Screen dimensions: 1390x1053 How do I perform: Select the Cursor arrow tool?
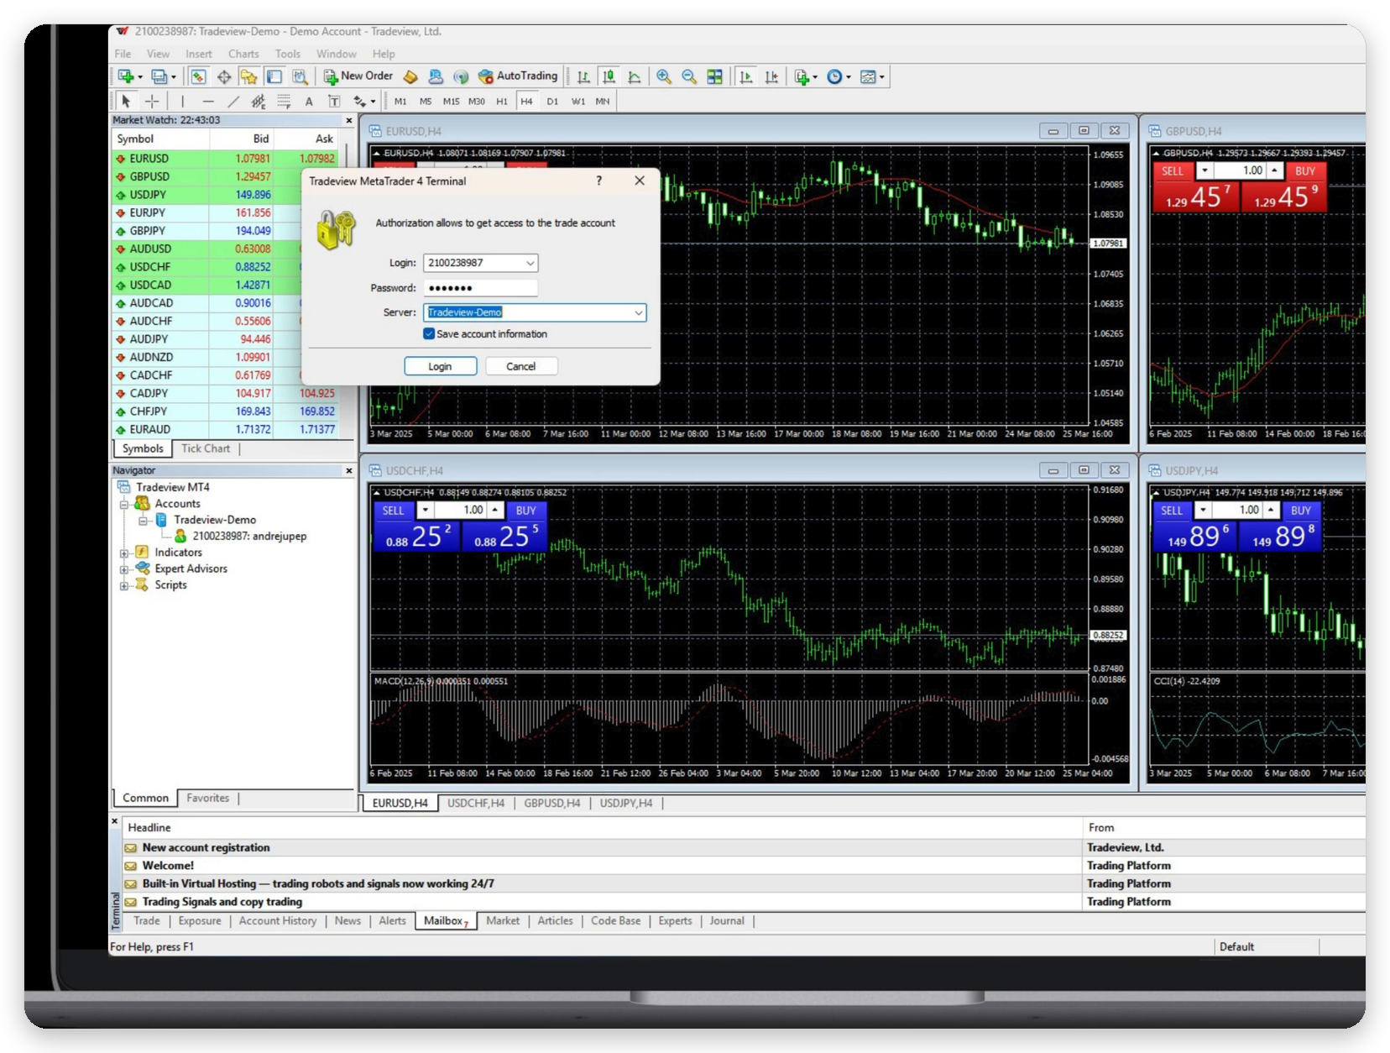point(126,102)
